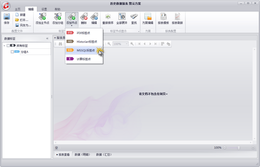Choose 计算标签点 from the dropdown menu
This screenshot has width=260, height=167.
(x=84, y=59)
